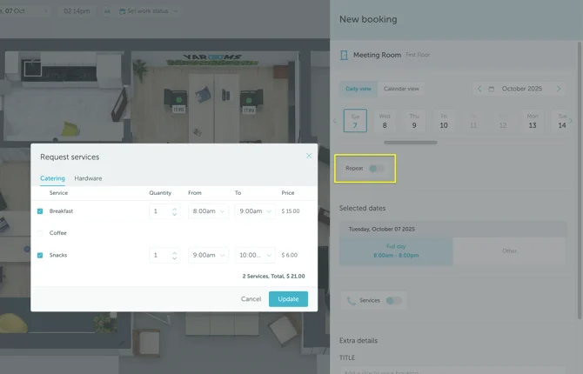Click the Set work status icon
Viewport: 583px width, 374px height.
[x=121, y=11]
